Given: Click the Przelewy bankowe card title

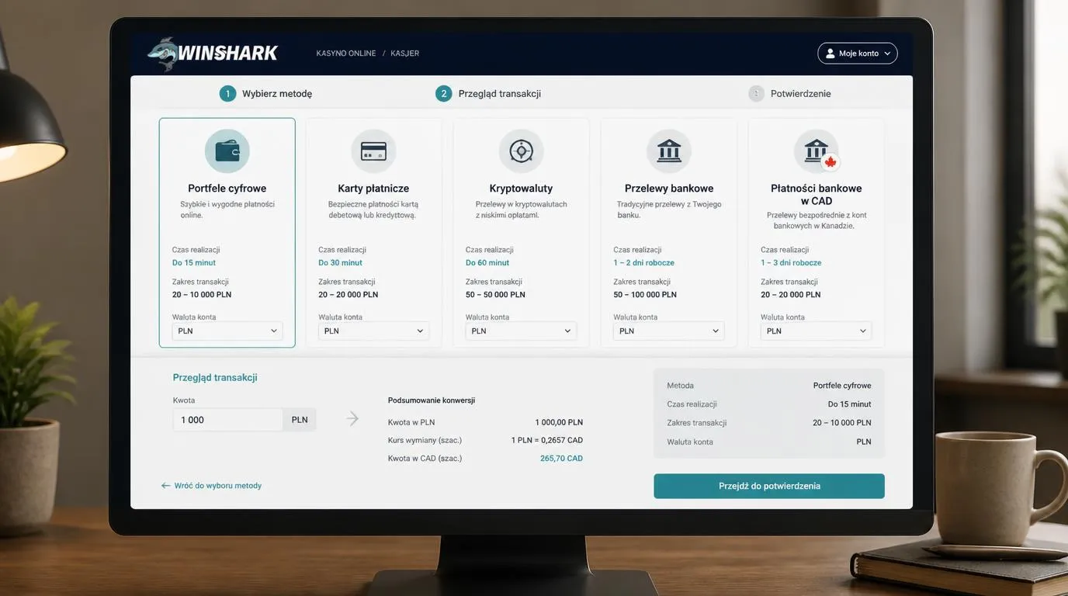Looking at the screenshot, I should [669, 189].
